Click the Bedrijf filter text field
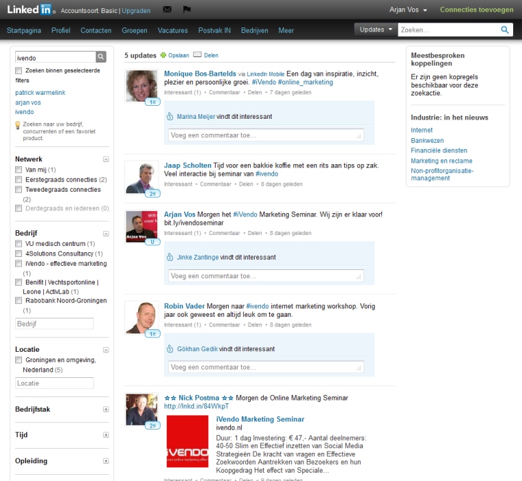This screenshot has width=522, height=481. pos(54,324)
